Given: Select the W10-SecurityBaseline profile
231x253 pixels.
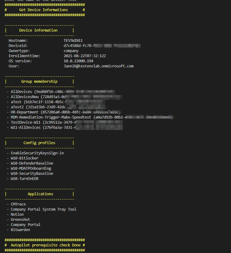Looking at the screenshot, I should [x=30, y=174].
